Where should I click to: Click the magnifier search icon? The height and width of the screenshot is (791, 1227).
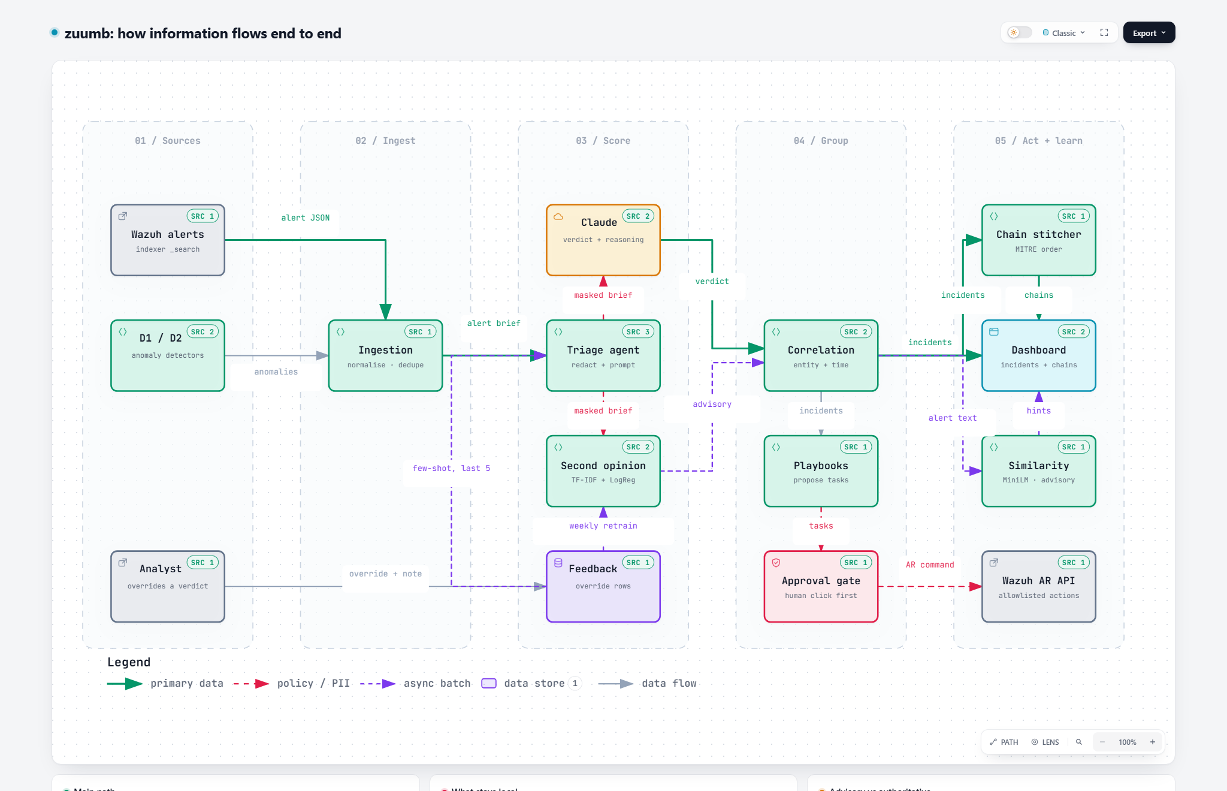point(1079,742)
